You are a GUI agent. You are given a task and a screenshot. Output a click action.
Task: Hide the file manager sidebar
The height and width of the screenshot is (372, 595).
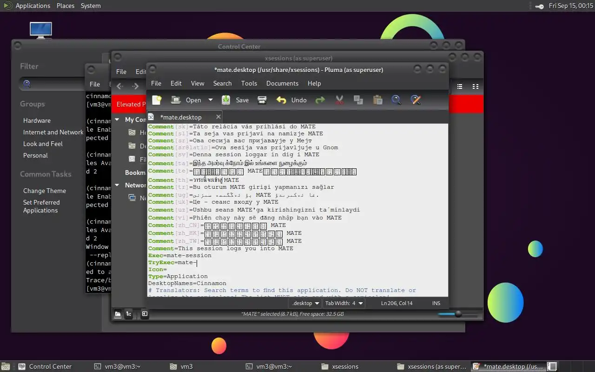(145, 314)
